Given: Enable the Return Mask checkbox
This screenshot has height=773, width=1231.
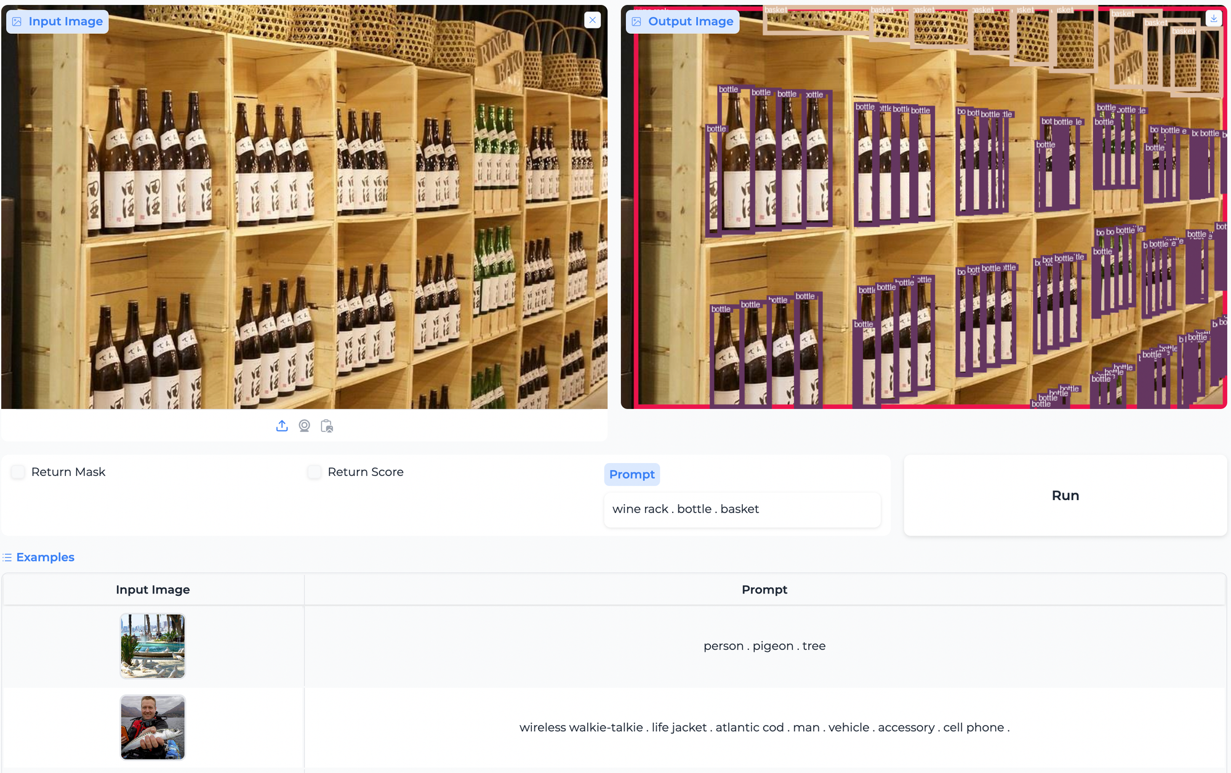Looking at the screenshot, I should point(18,472).
